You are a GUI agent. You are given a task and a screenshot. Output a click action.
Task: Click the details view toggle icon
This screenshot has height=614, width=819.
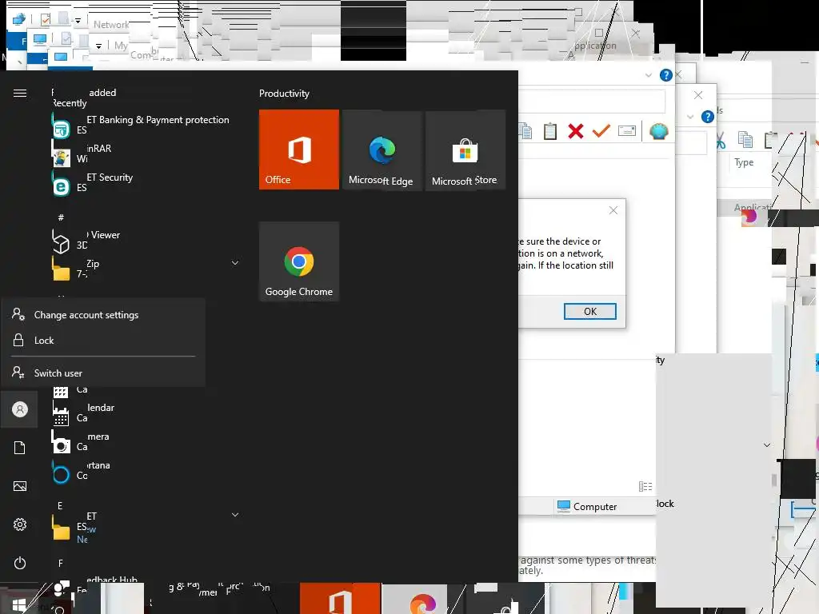pos(645,487)
